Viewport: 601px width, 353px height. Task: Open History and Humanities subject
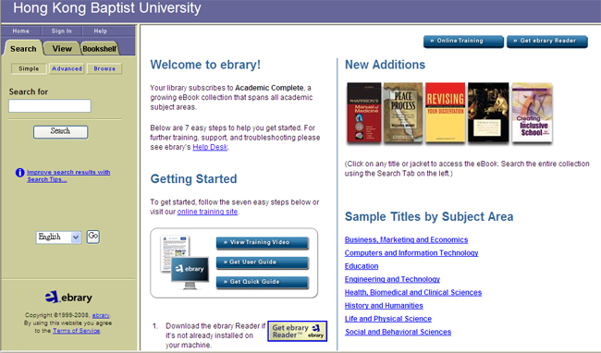[384, 306]
